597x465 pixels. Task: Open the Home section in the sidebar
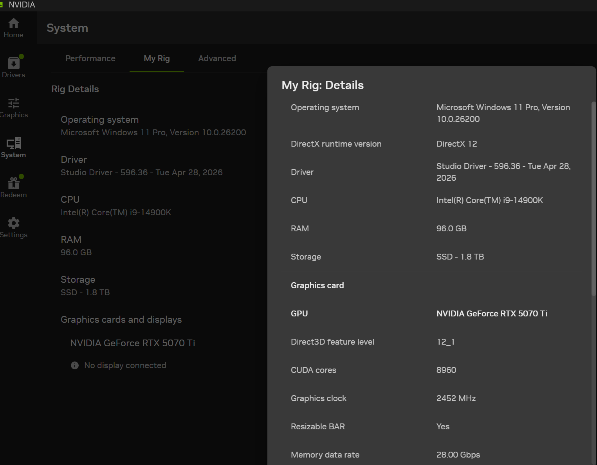[13, 28]
